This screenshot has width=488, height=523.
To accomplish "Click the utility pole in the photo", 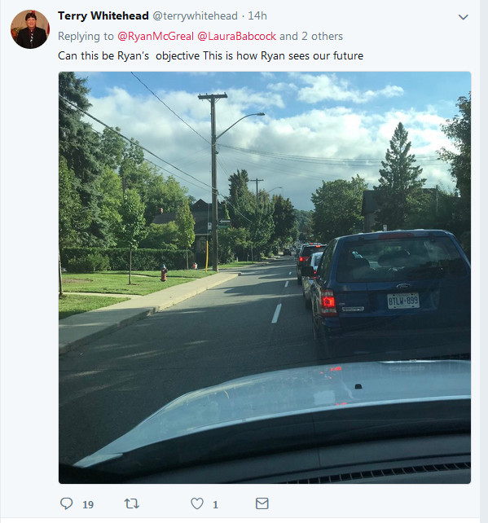I will pos(213,182).
